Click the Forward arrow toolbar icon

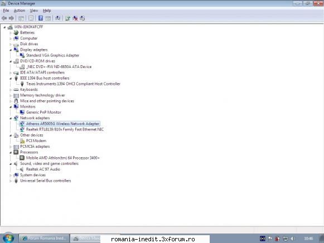tap(11, 18)
